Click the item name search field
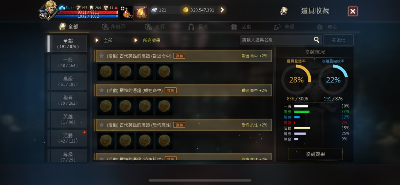This screenshot has height=185, width=400. click(x=276, y=40)
